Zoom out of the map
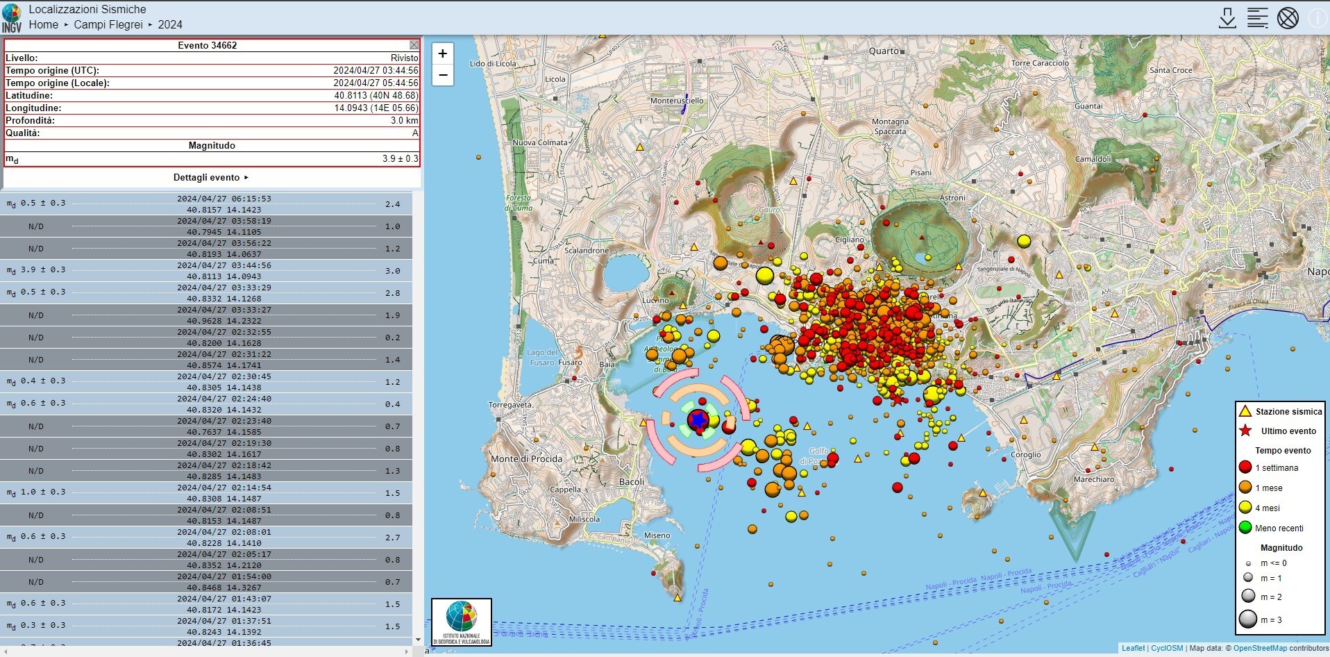This screenshot has height=657, width=1330. tap(442, 75)
